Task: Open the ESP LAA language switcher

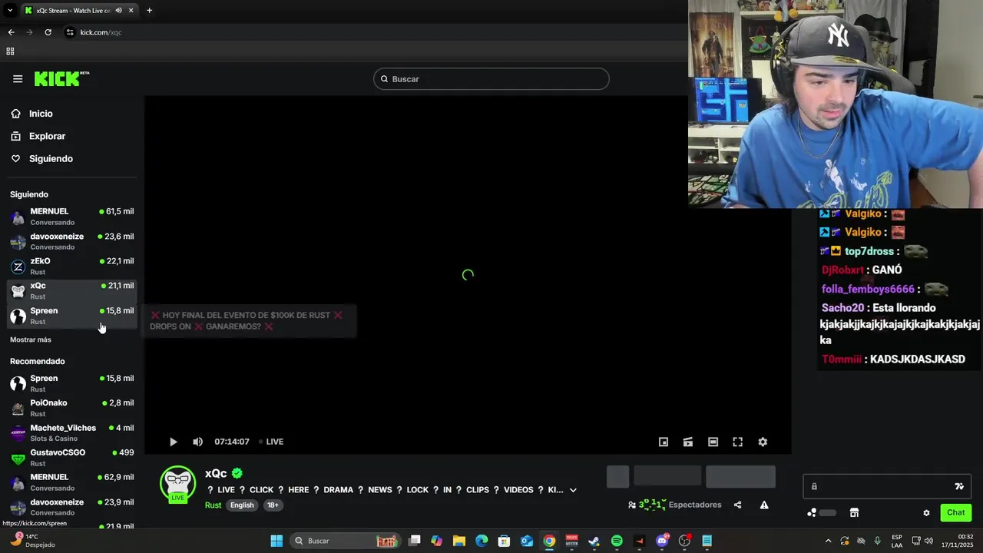Action: coord(897,541)
